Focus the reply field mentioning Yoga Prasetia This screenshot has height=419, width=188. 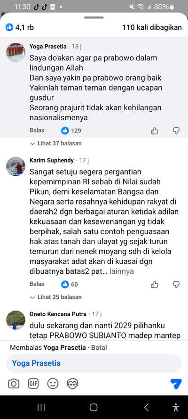tap(94, 363)
